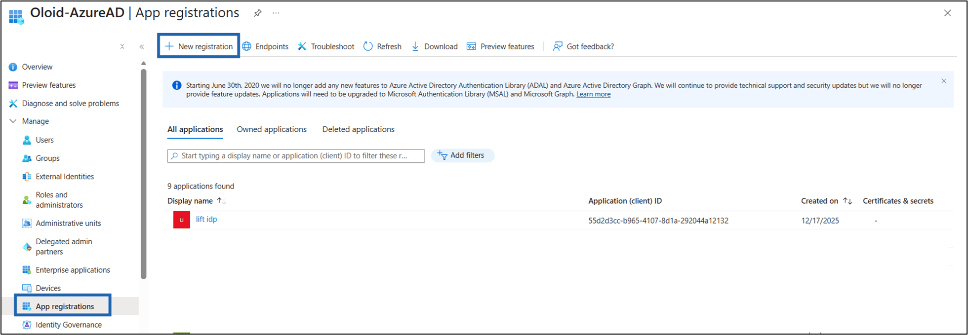968x335 pixels.
Task: Follow the Learn more link
Action: pyautogui.click(x=593, y=94)
